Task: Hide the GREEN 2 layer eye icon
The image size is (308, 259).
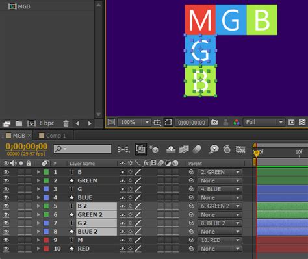Action: (6, 215)
